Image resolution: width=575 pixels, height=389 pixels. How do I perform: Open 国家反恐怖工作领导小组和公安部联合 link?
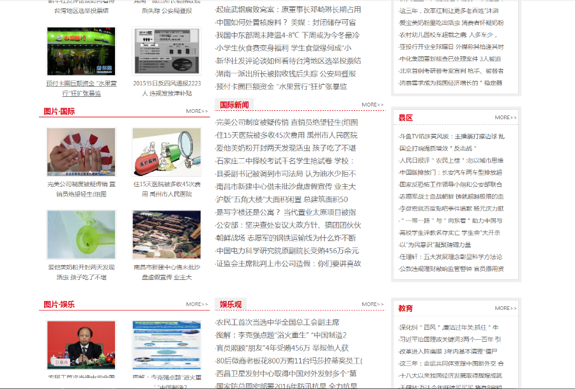pyautogui.click(x=450, y=185)
